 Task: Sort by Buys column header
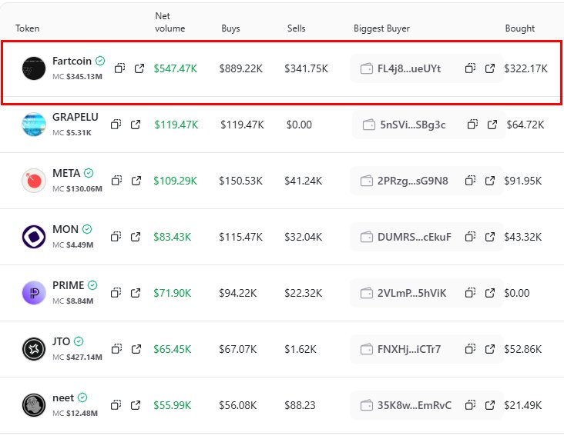(230, 28)
